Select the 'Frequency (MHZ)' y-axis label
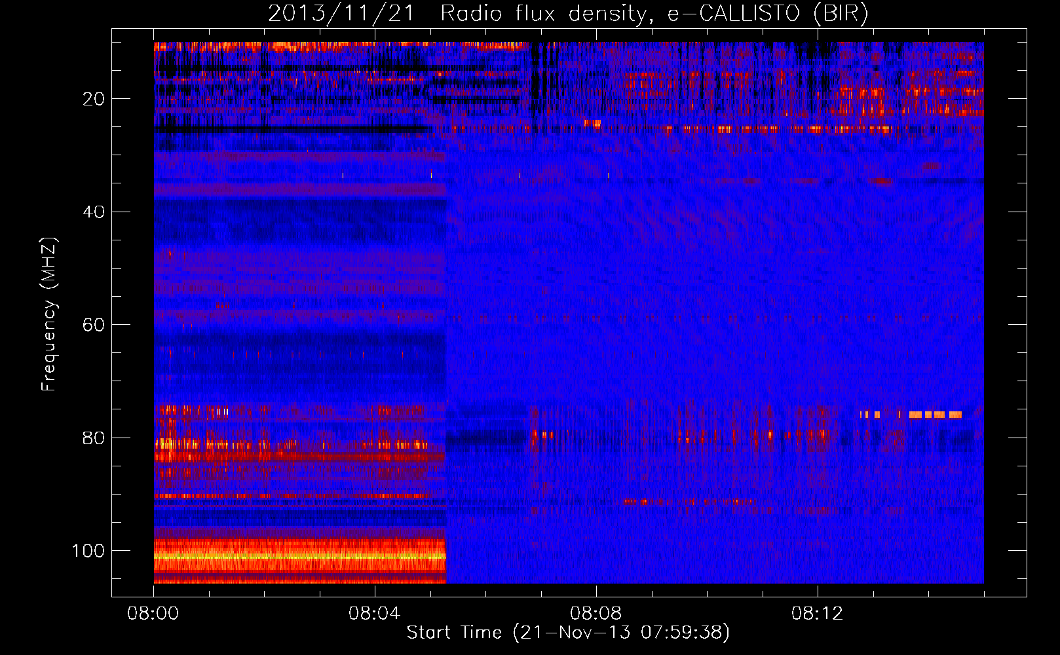 click(49, 314)
